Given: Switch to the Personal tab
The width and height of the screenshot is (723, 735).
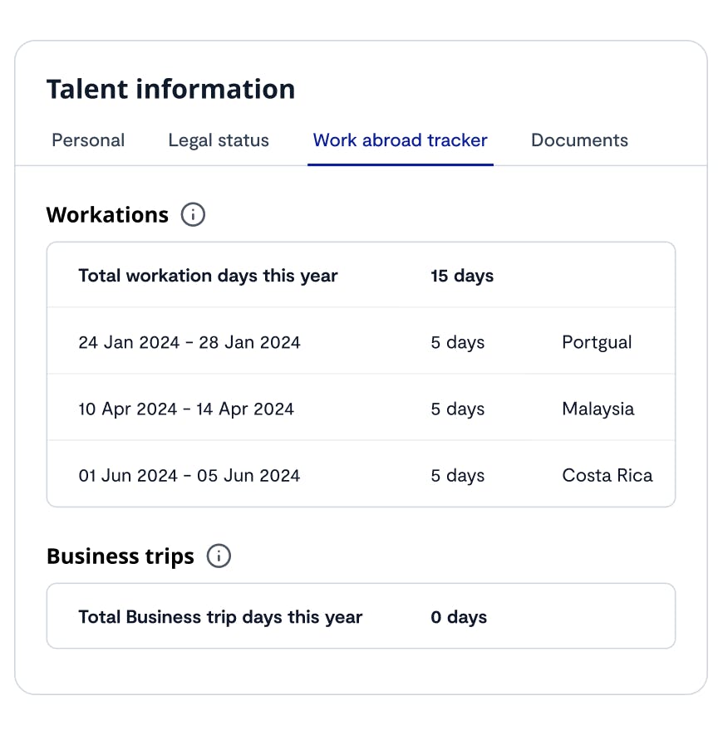Looking at the screenshot, I should (x=88, y=140).
